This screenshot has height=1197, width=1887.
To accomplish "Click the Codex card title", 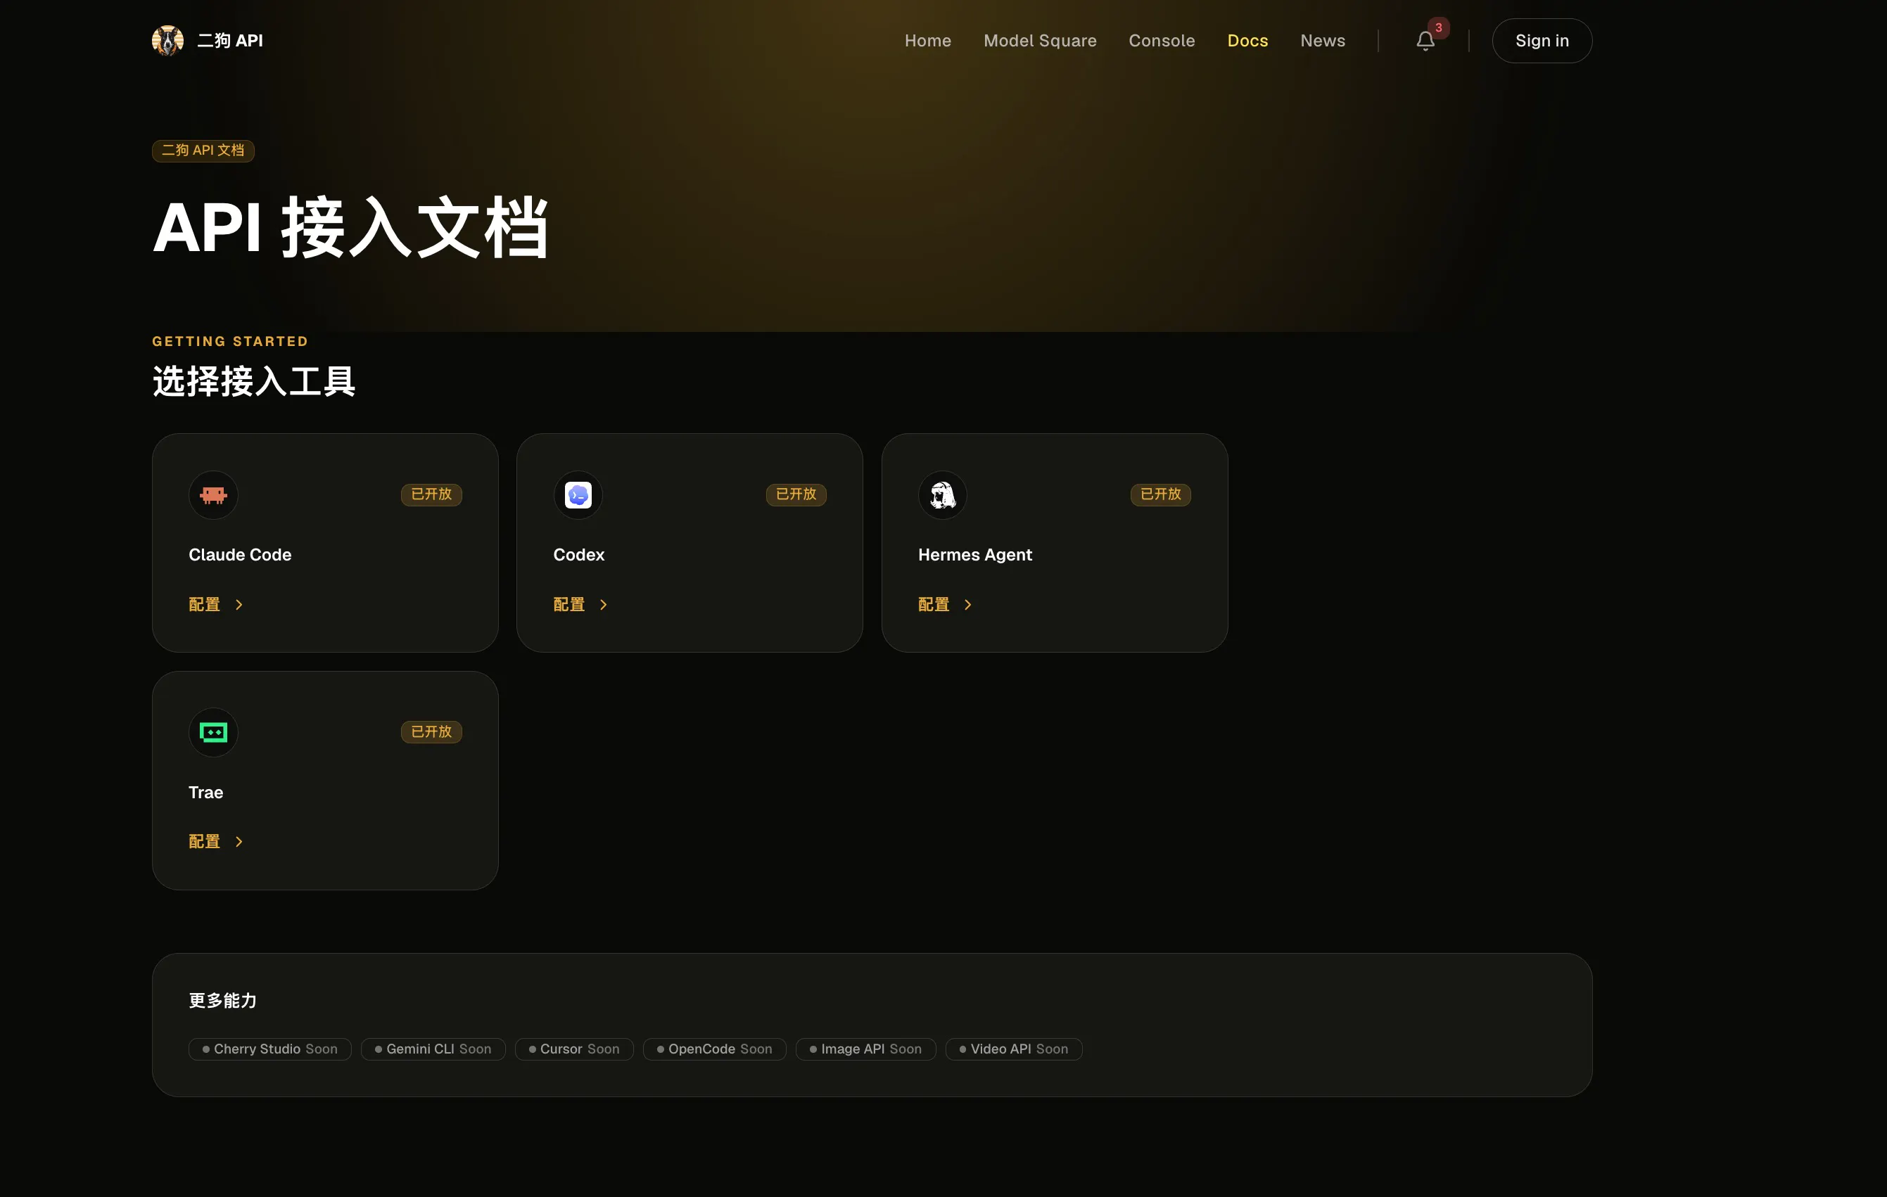I will point(579,555).
